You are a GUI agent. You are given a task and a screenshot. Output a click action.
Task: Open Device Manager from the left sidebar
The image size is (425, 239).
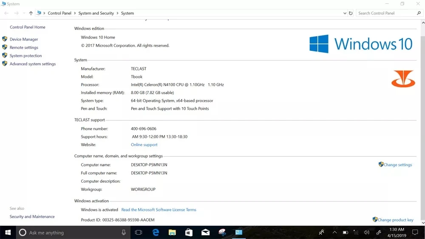24,39
